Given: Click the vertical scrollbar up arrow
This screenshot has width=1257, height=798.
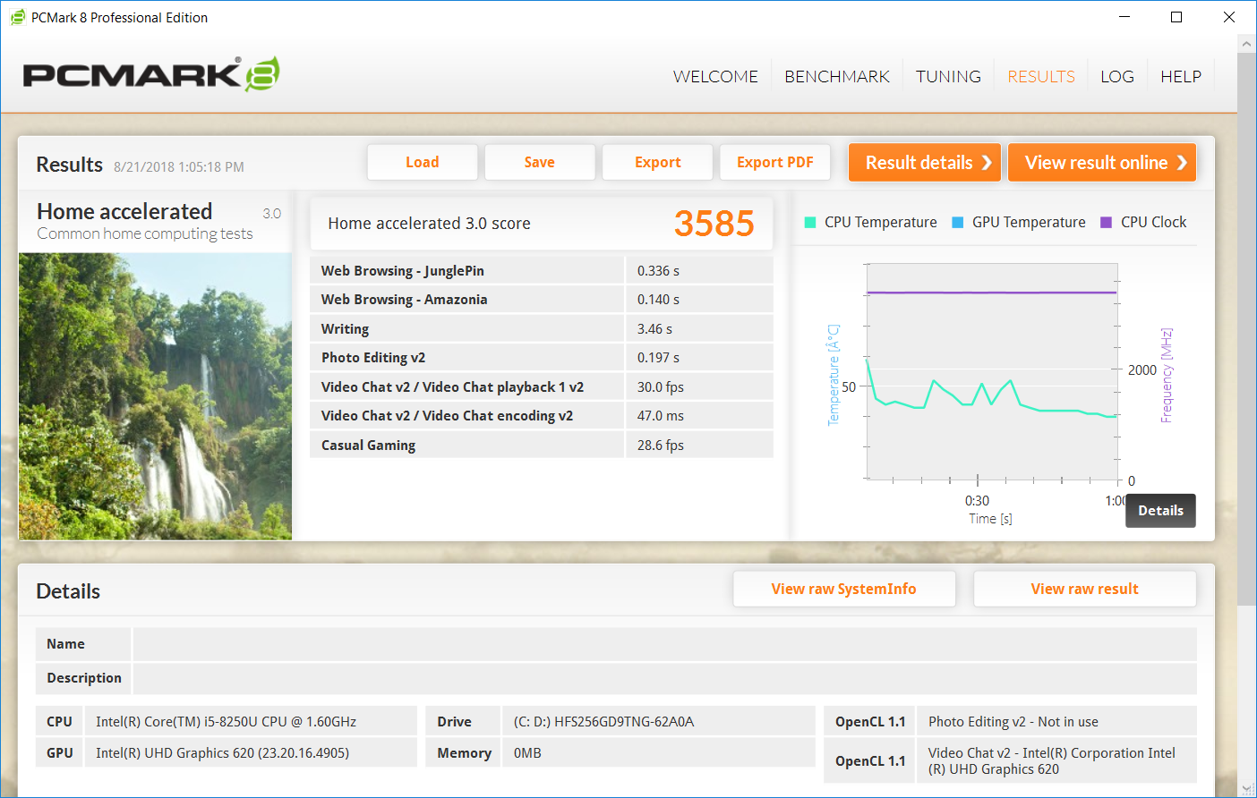Looking at the screenshot, I should pos(1246,43).
